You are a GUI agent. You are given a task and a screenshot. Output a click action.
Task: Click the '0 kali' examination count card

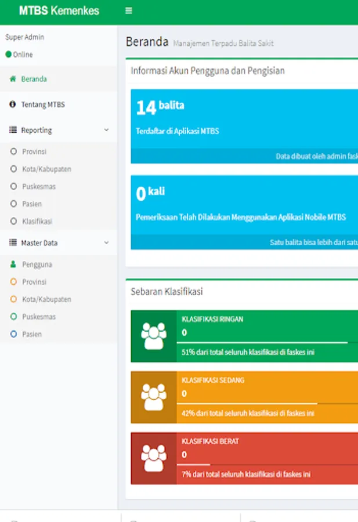(244, 212)
